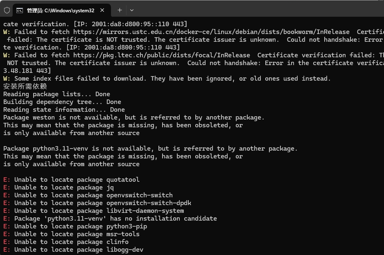The height and width of the screenshot is (255, 384).
Task: Click the command prompt icon on the tab
Action: [x=20, y=10]
